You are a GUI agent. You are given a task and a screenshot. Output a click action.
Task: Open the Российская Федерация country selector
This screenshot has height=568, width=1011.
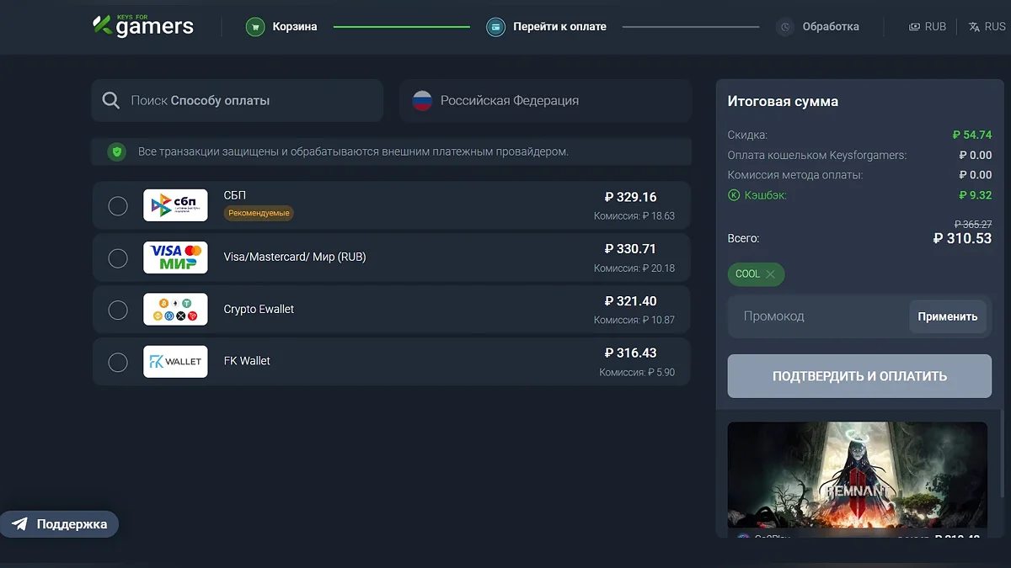click(x=545, y=101)
